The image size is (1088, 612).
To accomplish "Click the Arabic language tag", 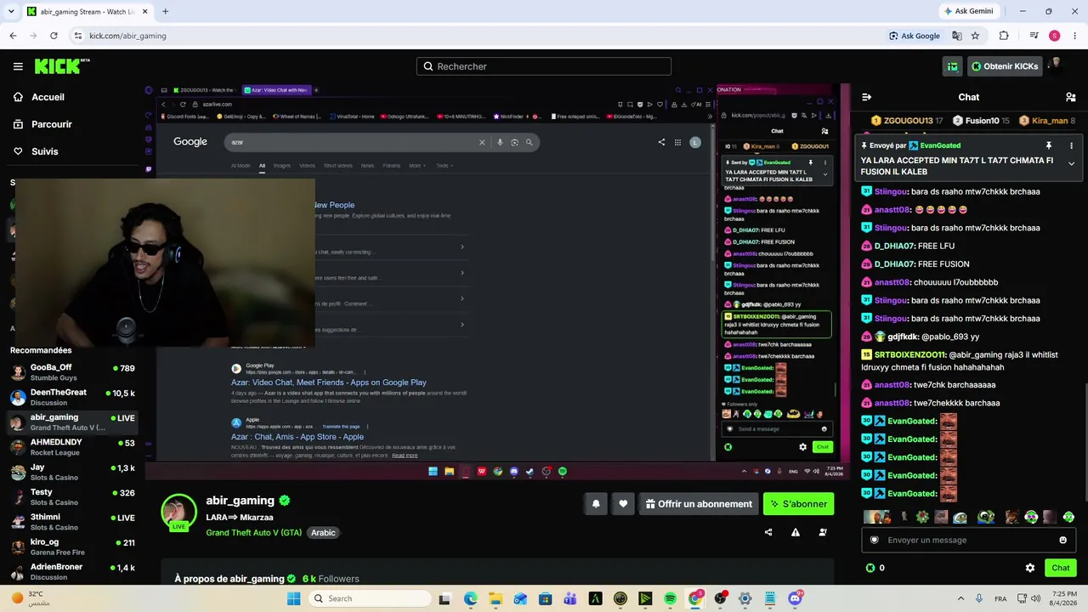I will click(x=323, y=533).
